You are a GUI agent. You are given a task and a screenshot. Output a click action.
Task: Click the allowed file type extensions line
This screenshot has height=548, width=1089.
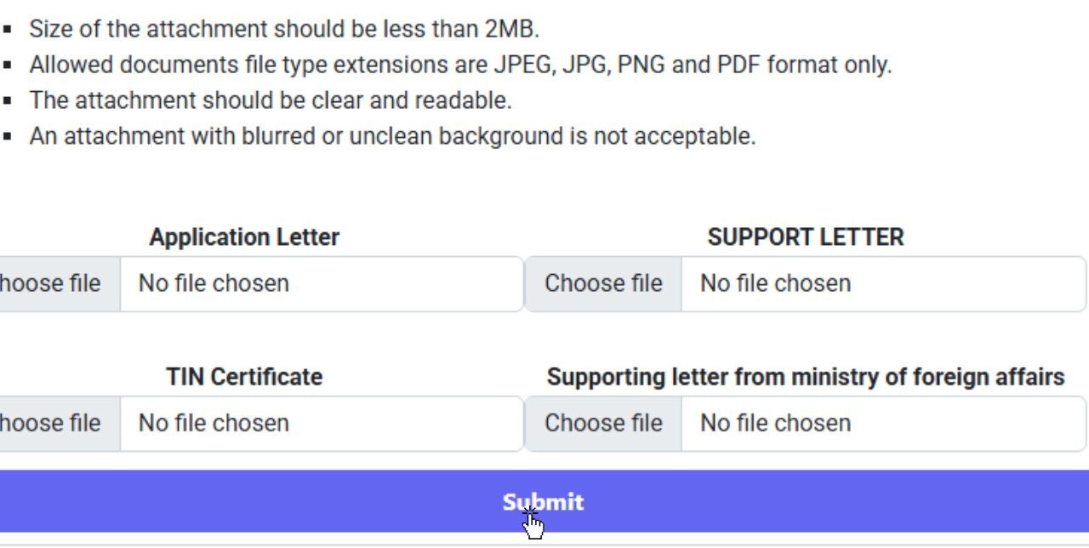click(459, 65)
